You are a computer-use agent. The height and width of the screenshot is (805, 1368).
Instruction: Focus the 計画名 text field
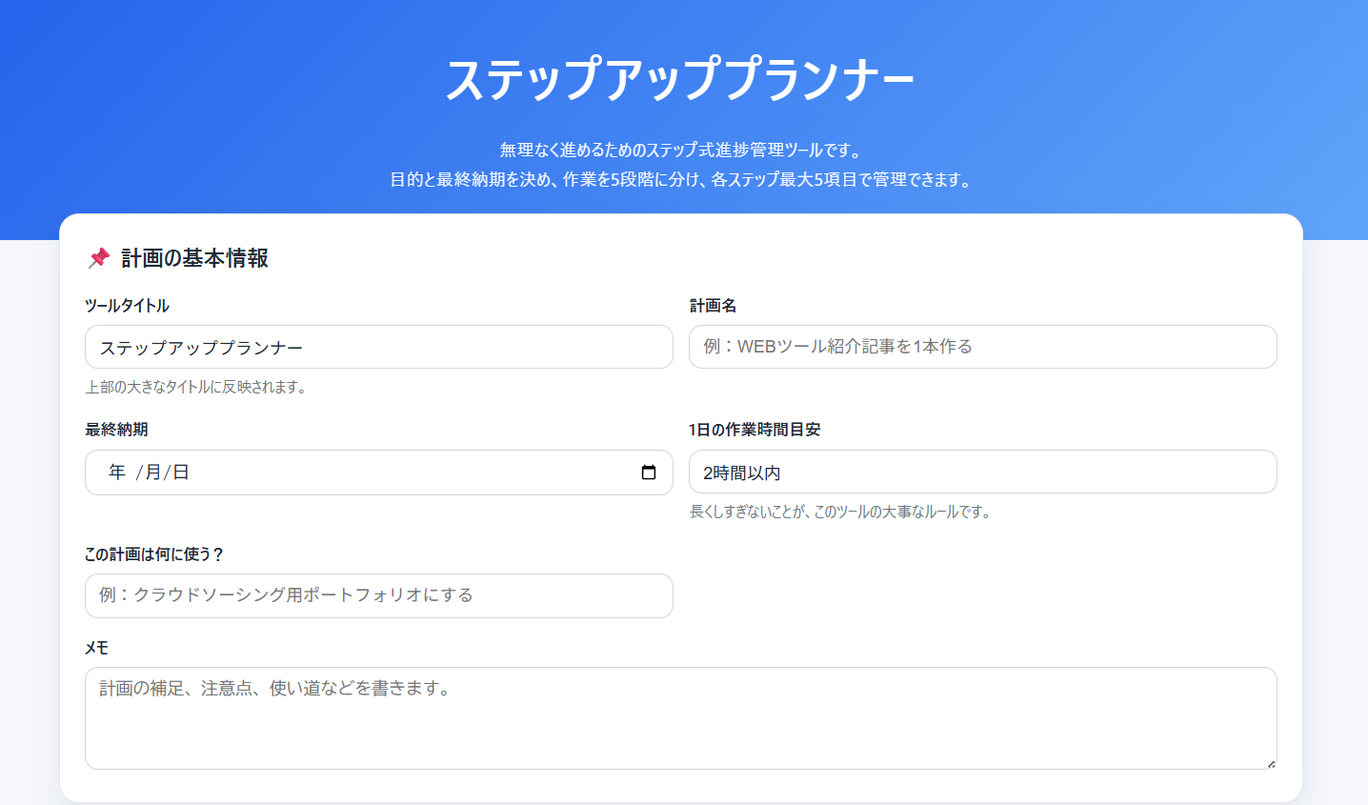[x=983, y=347]
